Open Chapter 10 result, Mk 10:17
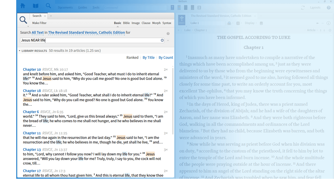The width and height of the screenshot is (334, 179). [32, 69]
